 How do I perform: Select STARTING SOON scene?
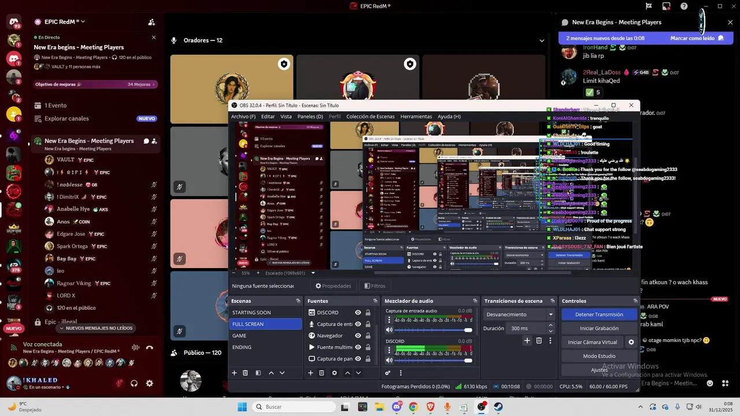[x=265, y=313]
